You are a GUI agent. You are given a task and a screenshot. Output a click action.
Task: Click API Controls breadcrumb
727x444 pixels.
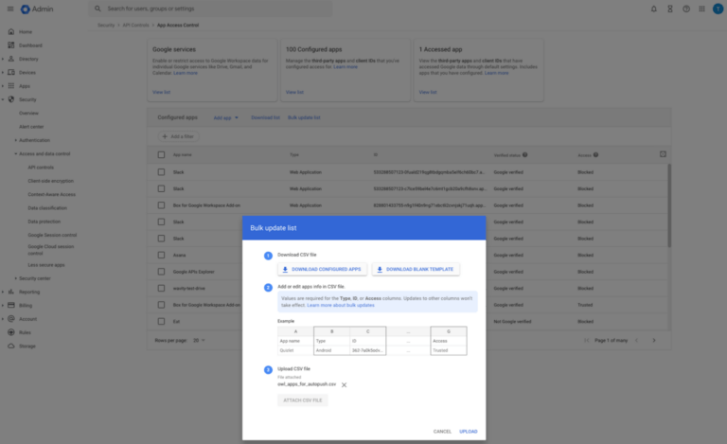tap(136, 25)
